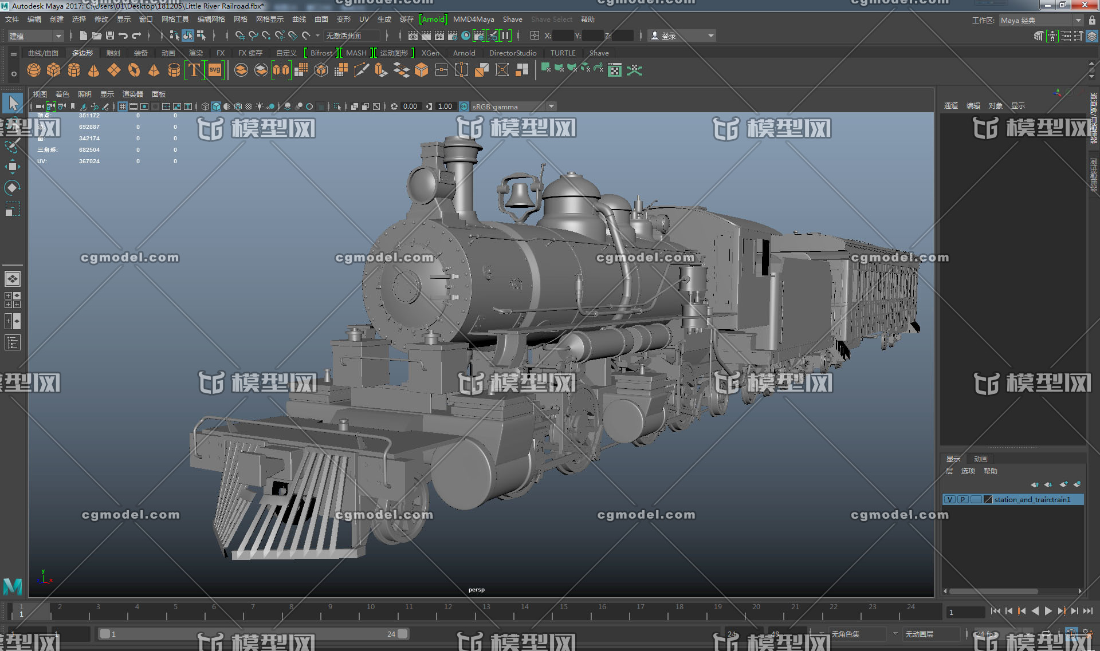Viewport: 1100px width, 651px height.
Task: Select the polygon sphere shelf icon
Action: [x=34, y=70]
